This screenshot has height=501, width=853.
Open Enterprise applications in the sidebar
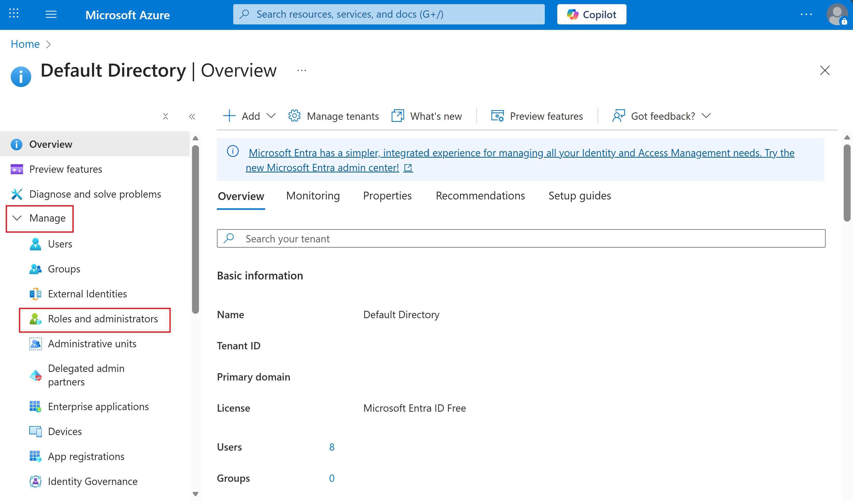point(98,406)
